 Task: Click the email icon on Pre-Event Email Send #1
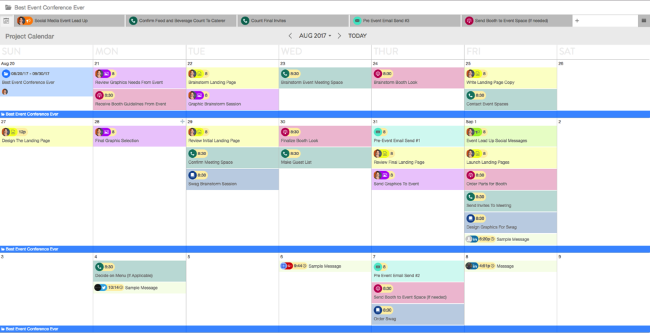(377, 132)
